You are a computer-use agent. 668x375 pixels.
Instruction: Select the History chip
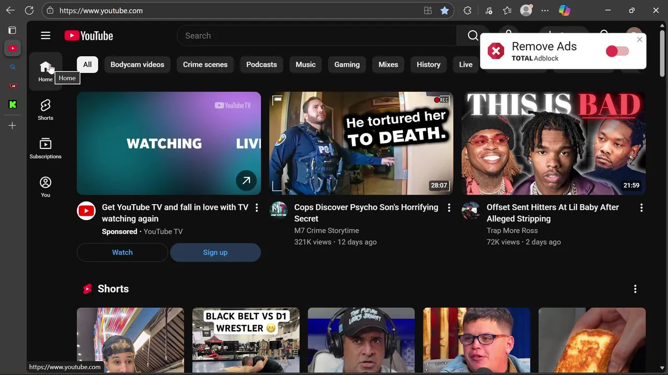(x=428, y=65)
